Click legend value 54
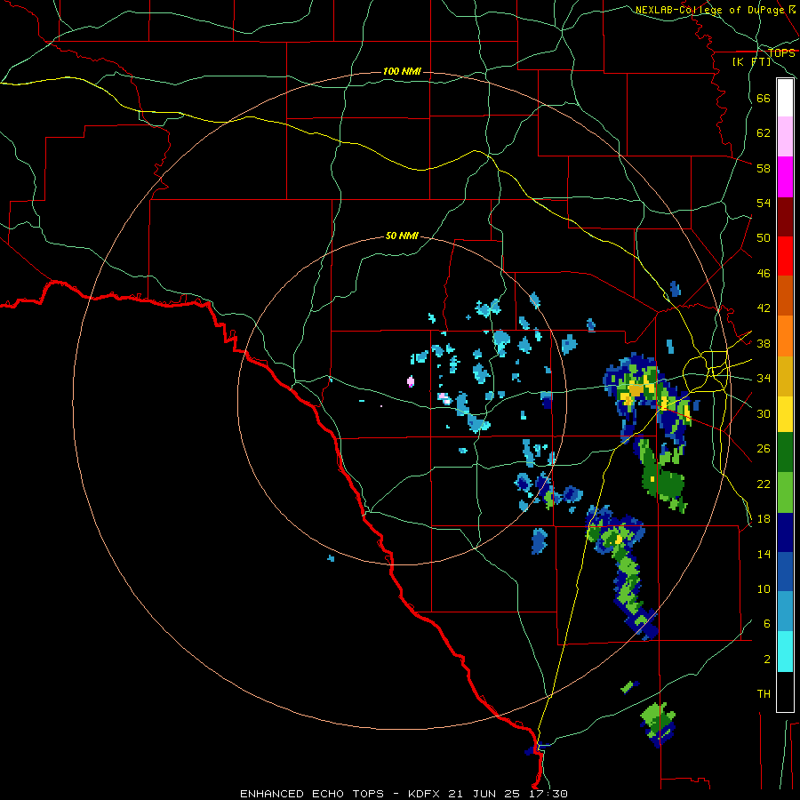The image size is (800, 800). pos(764,203)
